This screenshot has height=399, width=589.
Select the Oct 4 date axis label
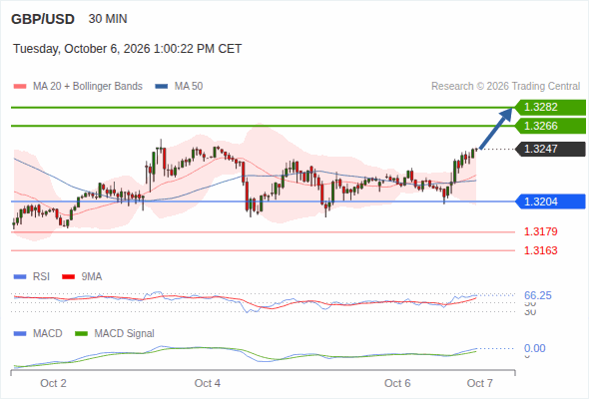point(208,383)
